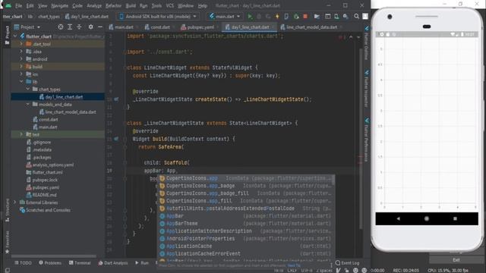486x273 pixels.
Task: Open the Android SDK device selector dropdown
Action: pos(158,17)
